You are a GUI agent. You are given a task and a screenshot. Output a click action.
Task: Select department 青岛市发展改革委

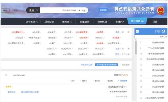coord(156,54)
